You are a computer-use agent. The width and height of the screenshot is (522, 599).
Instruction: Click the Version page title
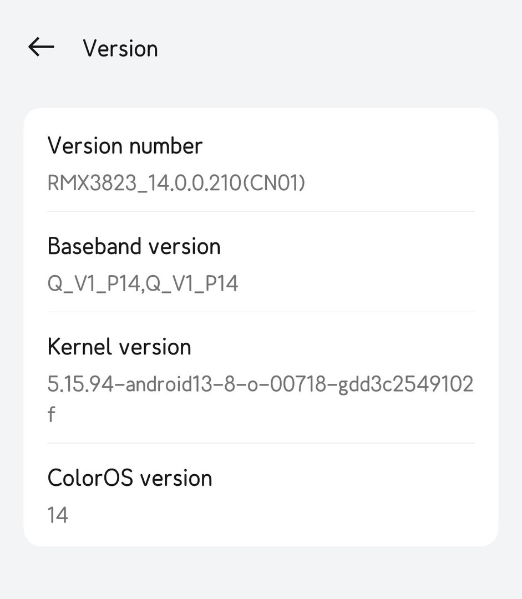(x=120, y=48)
